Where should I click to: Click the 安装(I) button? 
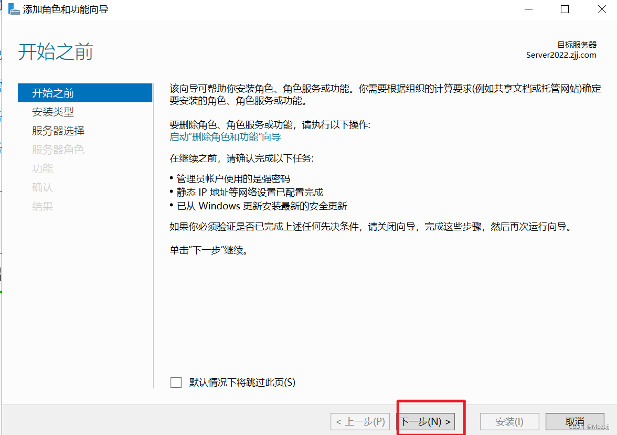click(509, 421)
